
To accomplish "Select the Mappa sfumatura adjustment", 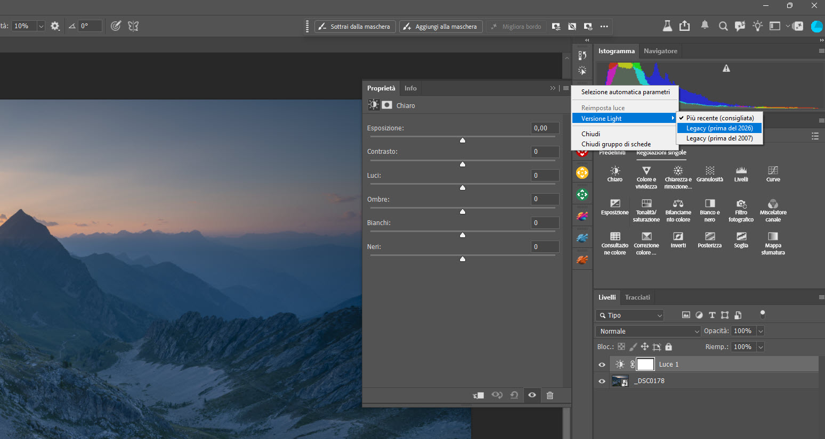I will pos(773,243).
